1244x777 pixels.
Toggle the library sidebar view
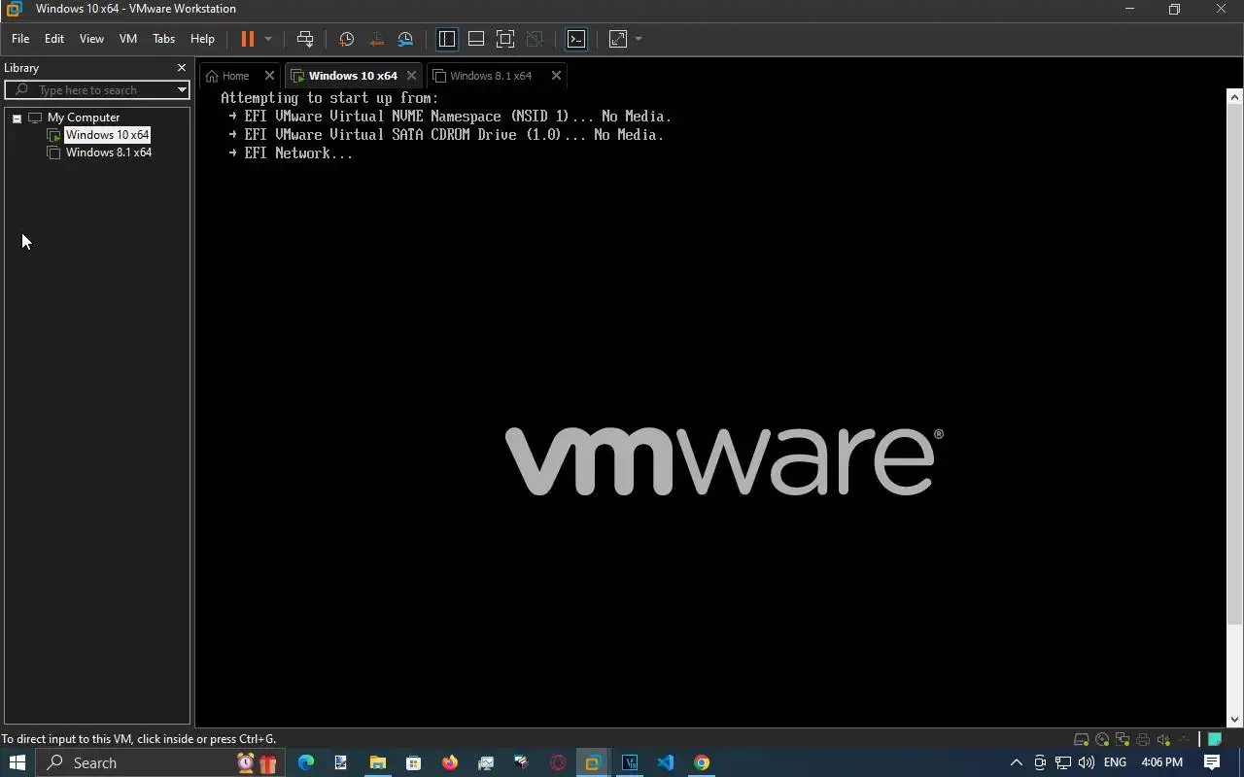click(x=447, y=39)
